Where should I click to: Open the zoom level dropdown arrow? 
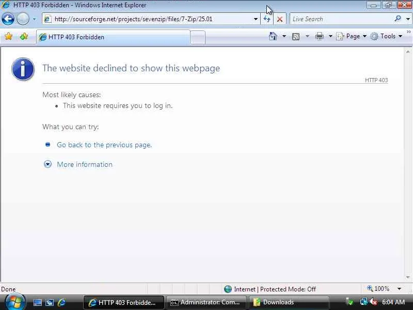[x=399, y=289]
